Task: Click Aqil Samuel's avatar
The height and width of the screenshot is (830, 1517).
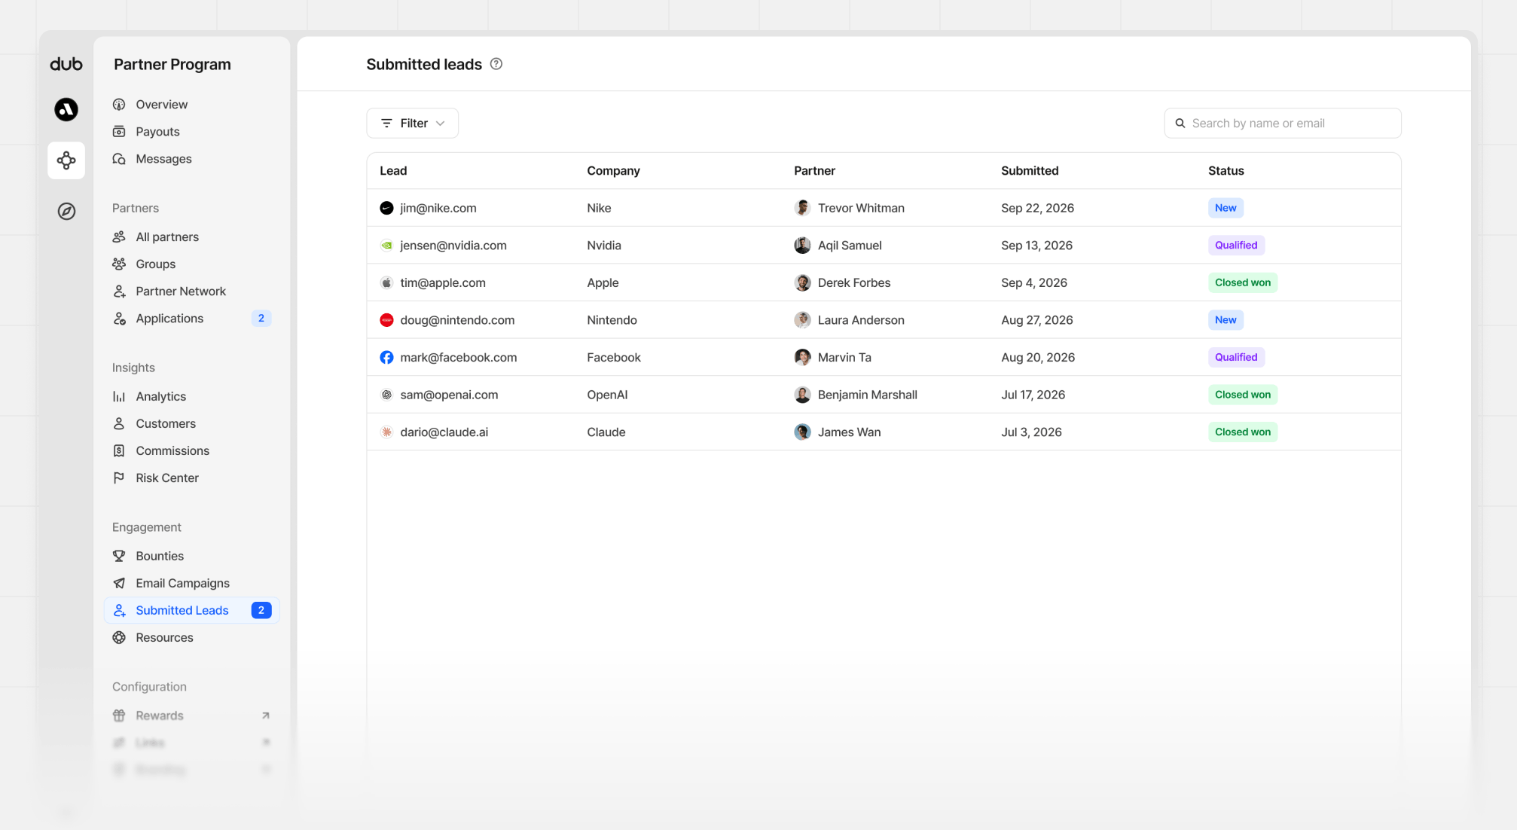Action: coord(802,246)
